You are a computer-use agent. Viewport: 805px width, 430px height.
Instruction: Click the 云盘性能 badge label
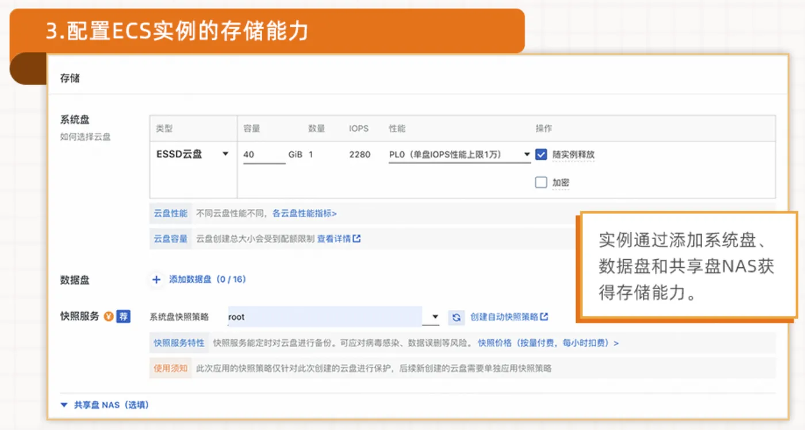tap(171, 213)
